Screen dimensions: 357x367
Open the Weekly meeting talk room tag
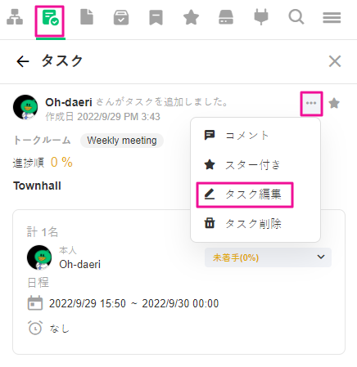(122, 141)
